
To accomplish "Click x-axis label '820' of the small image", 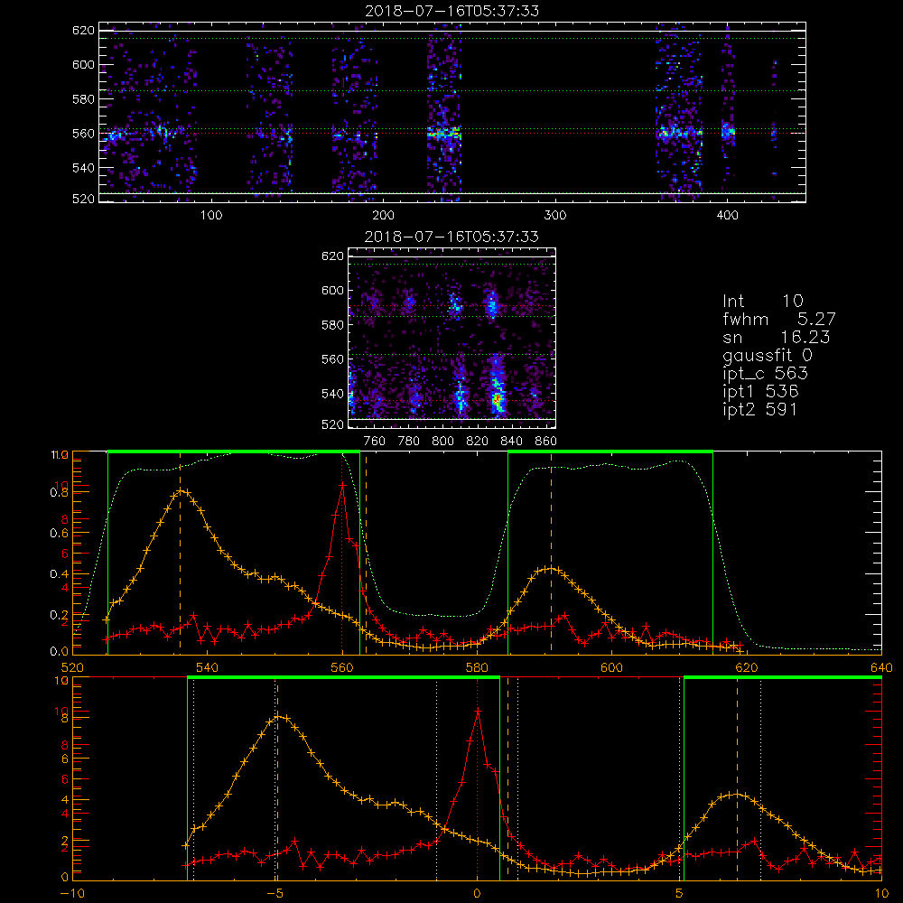I will click(x=478, y=442).
